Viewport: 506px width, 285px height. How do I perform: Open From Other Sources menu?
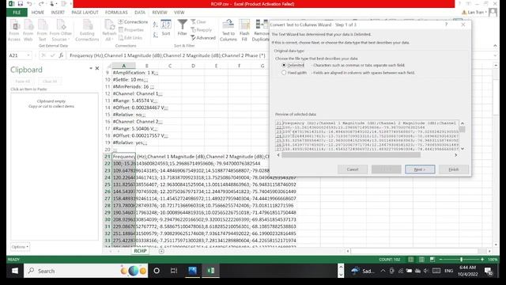point(60,30)
